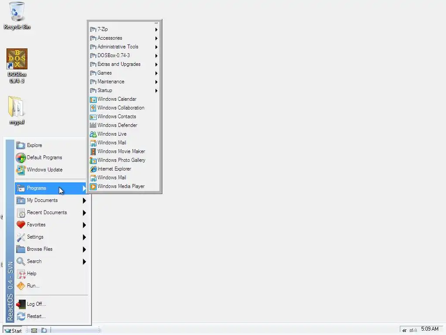The image size is (446, 335).
Task: Expand the Browse Files submenu arrow
Action: coord(84,249)
